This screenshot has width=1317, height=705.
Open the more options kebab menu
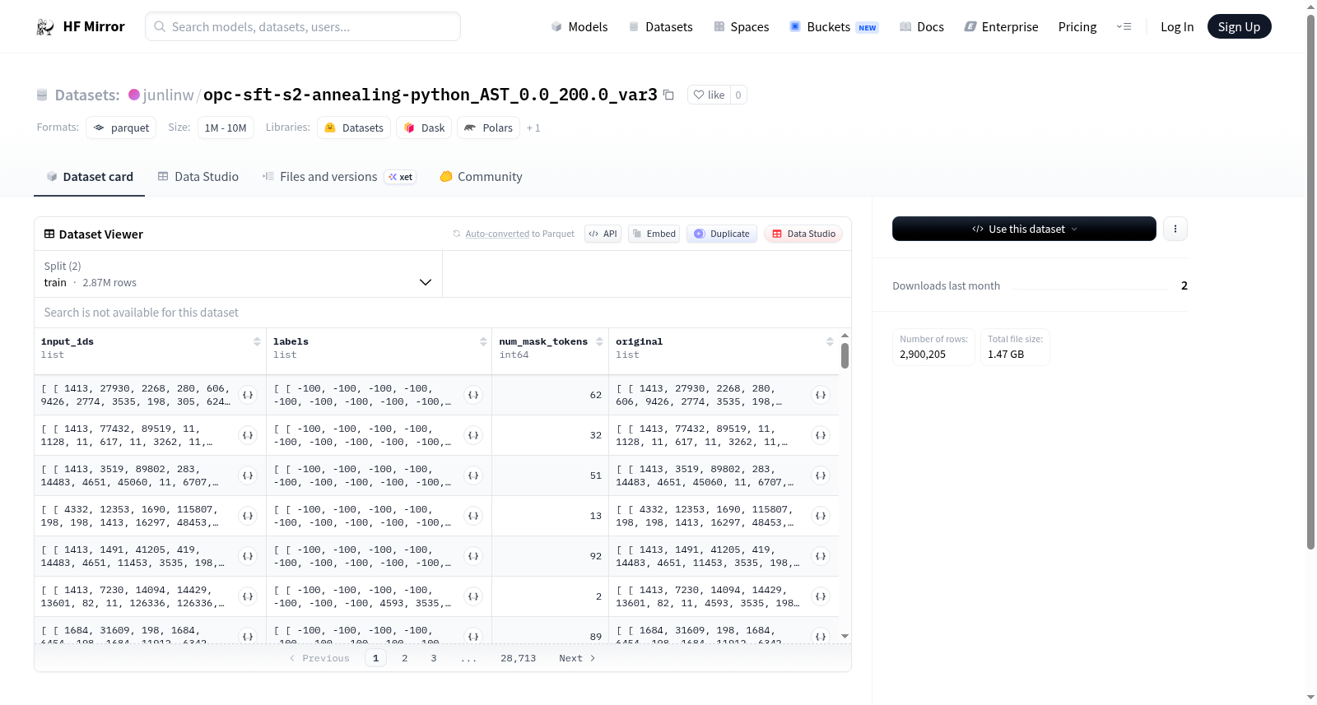pos(1175,229)
